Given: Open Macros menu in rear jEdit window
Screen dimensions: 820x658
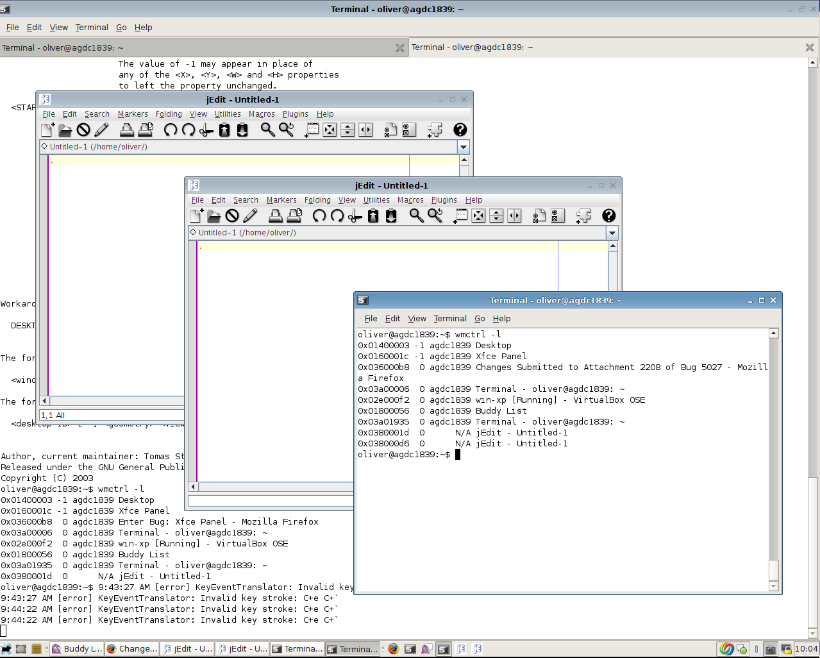Looking at the screenshot, I should pos(262,114).
